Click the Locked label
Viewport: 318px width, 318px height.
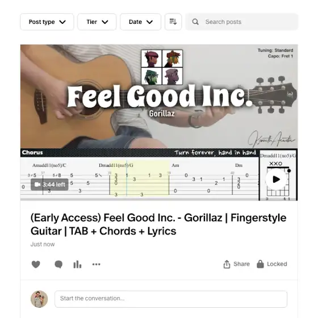click(x=277, y=264)
